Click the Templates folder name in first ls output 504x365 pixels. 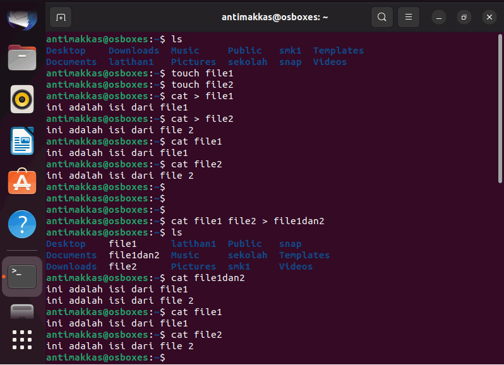(x=339, y=51)
